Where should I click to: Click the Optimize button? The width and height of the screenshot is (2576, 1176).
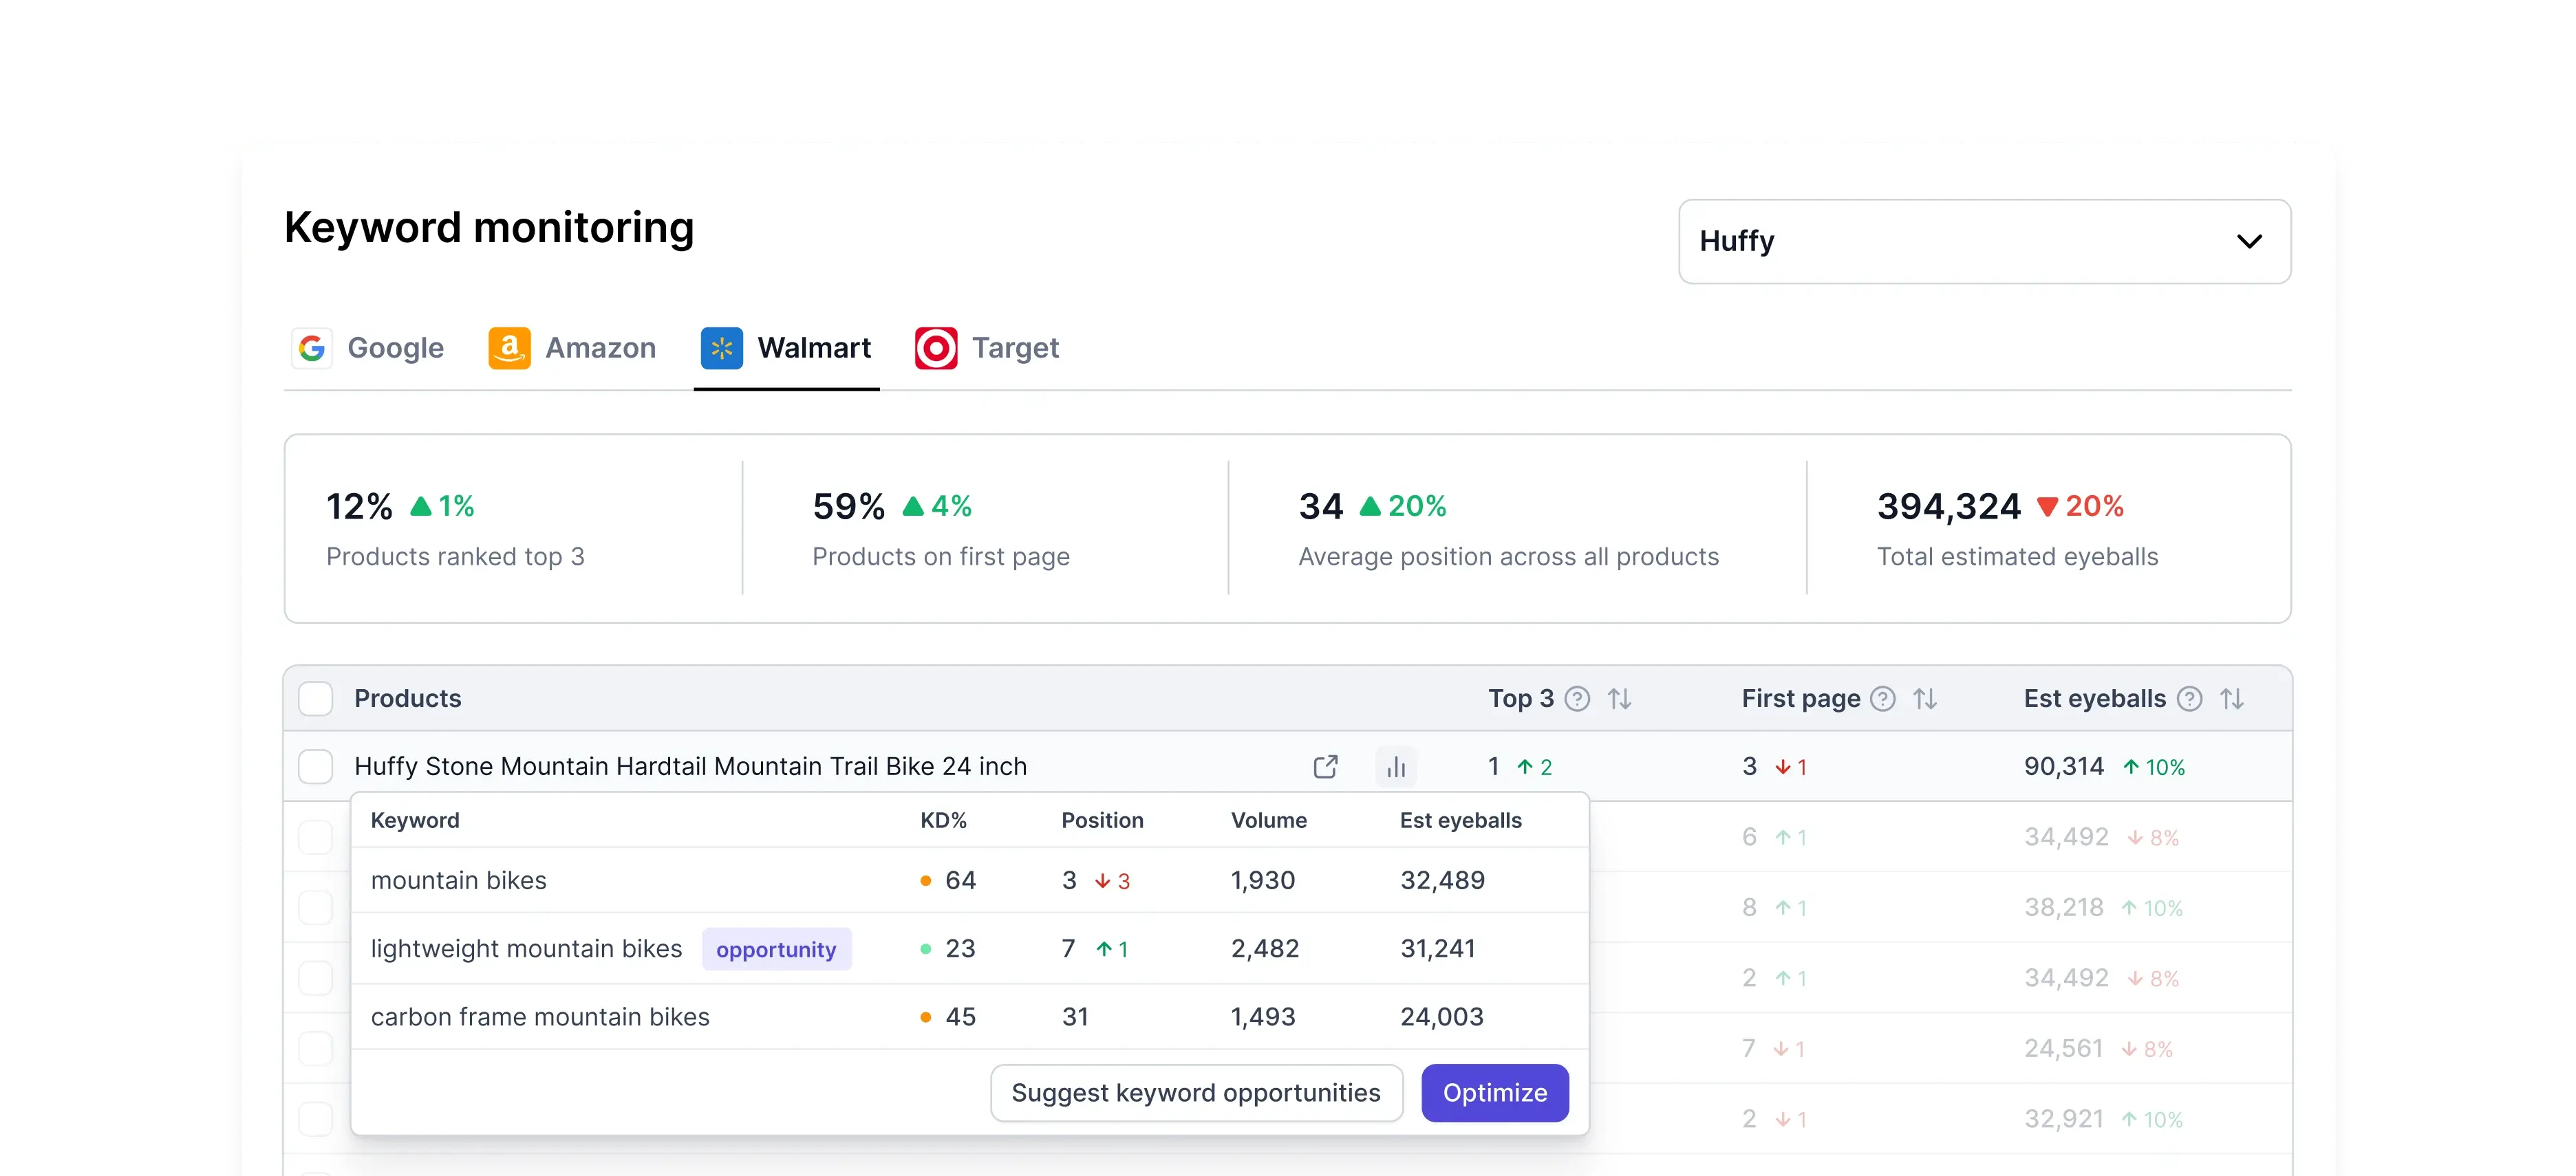pyautogui.click(x=1494, y=1093)
